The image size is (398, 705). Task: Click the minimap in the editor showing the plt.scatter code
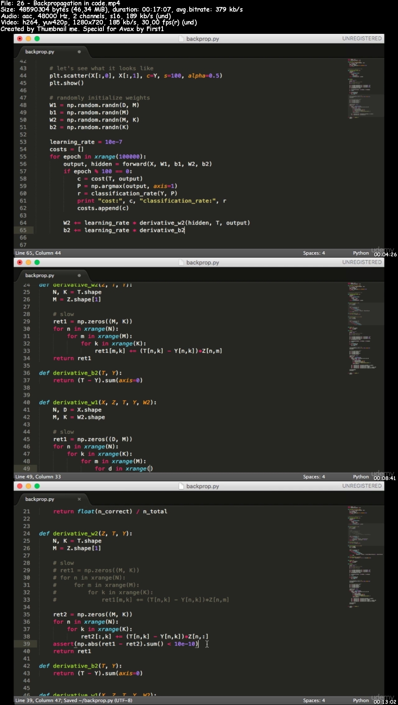pos(365,89)
